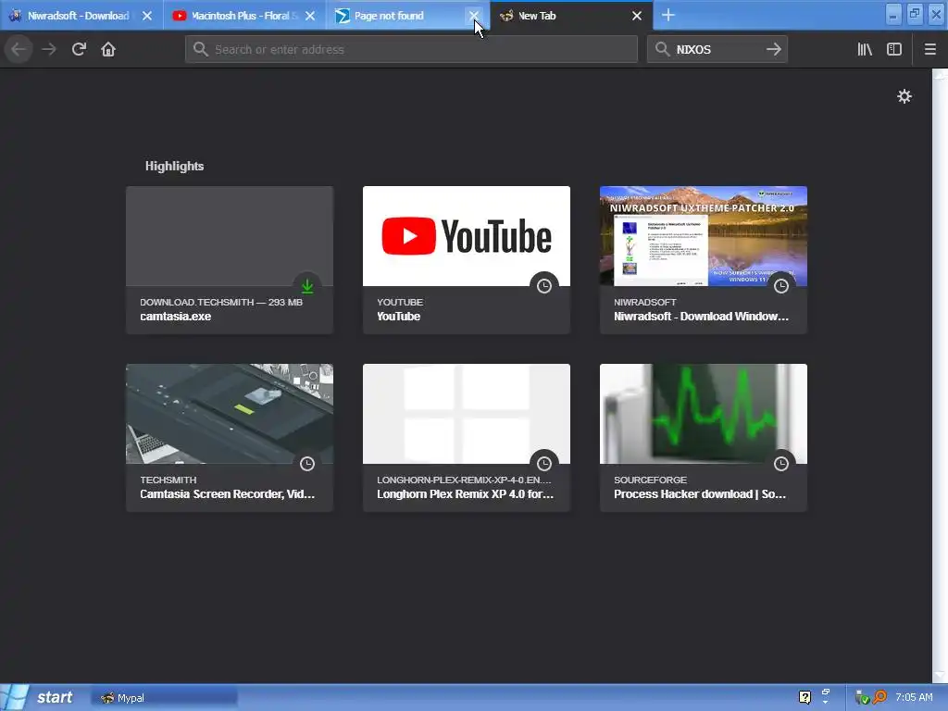
Task: Click the camtasia.exe title text
Action: pos(175,317)
